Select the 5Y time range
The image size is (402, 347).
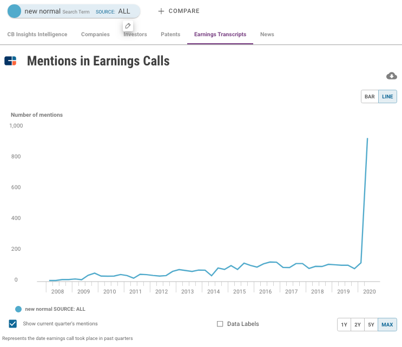coord(371,325)
